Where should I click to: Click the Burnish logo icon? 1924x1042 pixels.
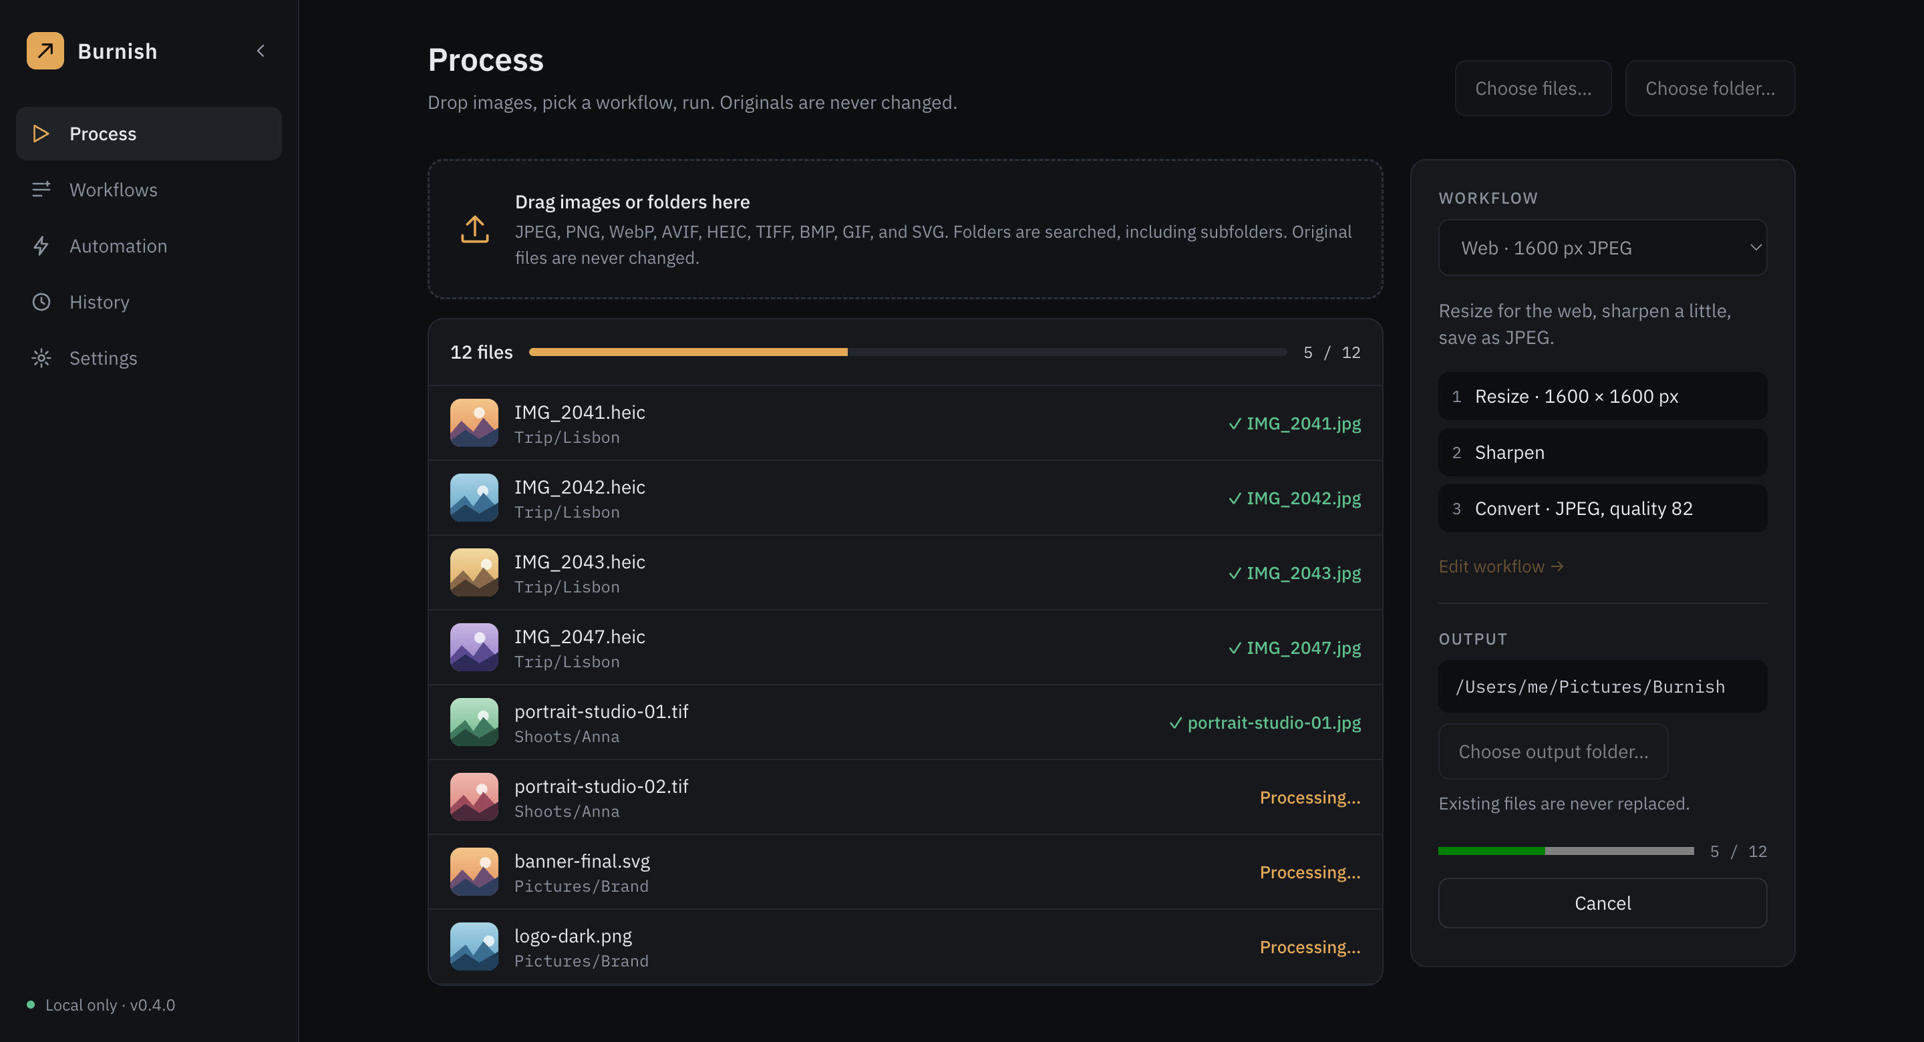point(45,51)
